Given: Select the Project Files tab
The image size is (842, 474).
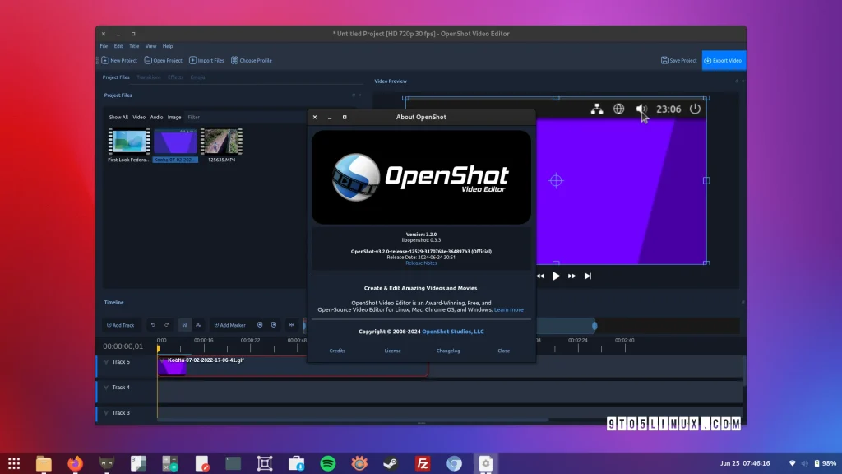Looking at the screenshot, I should pyautogui.click(x=116, y=77).
